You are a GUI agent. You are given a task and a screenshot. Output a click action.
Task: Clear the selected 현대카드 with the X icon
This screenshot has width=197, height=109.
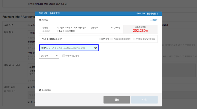[x=95, y=48]
